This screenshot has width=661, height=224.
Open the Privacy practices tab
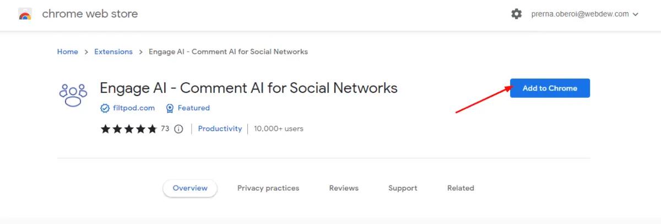coord(268,188)
